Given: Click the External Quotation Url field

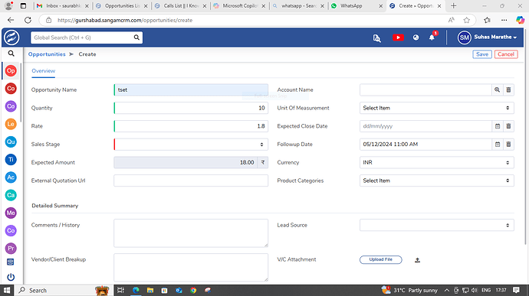Looking at the screenshot, I should coord(191,181).
